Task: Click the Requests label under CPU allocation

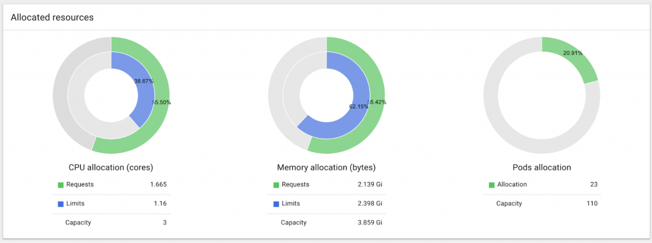Action: coord(80,184)
